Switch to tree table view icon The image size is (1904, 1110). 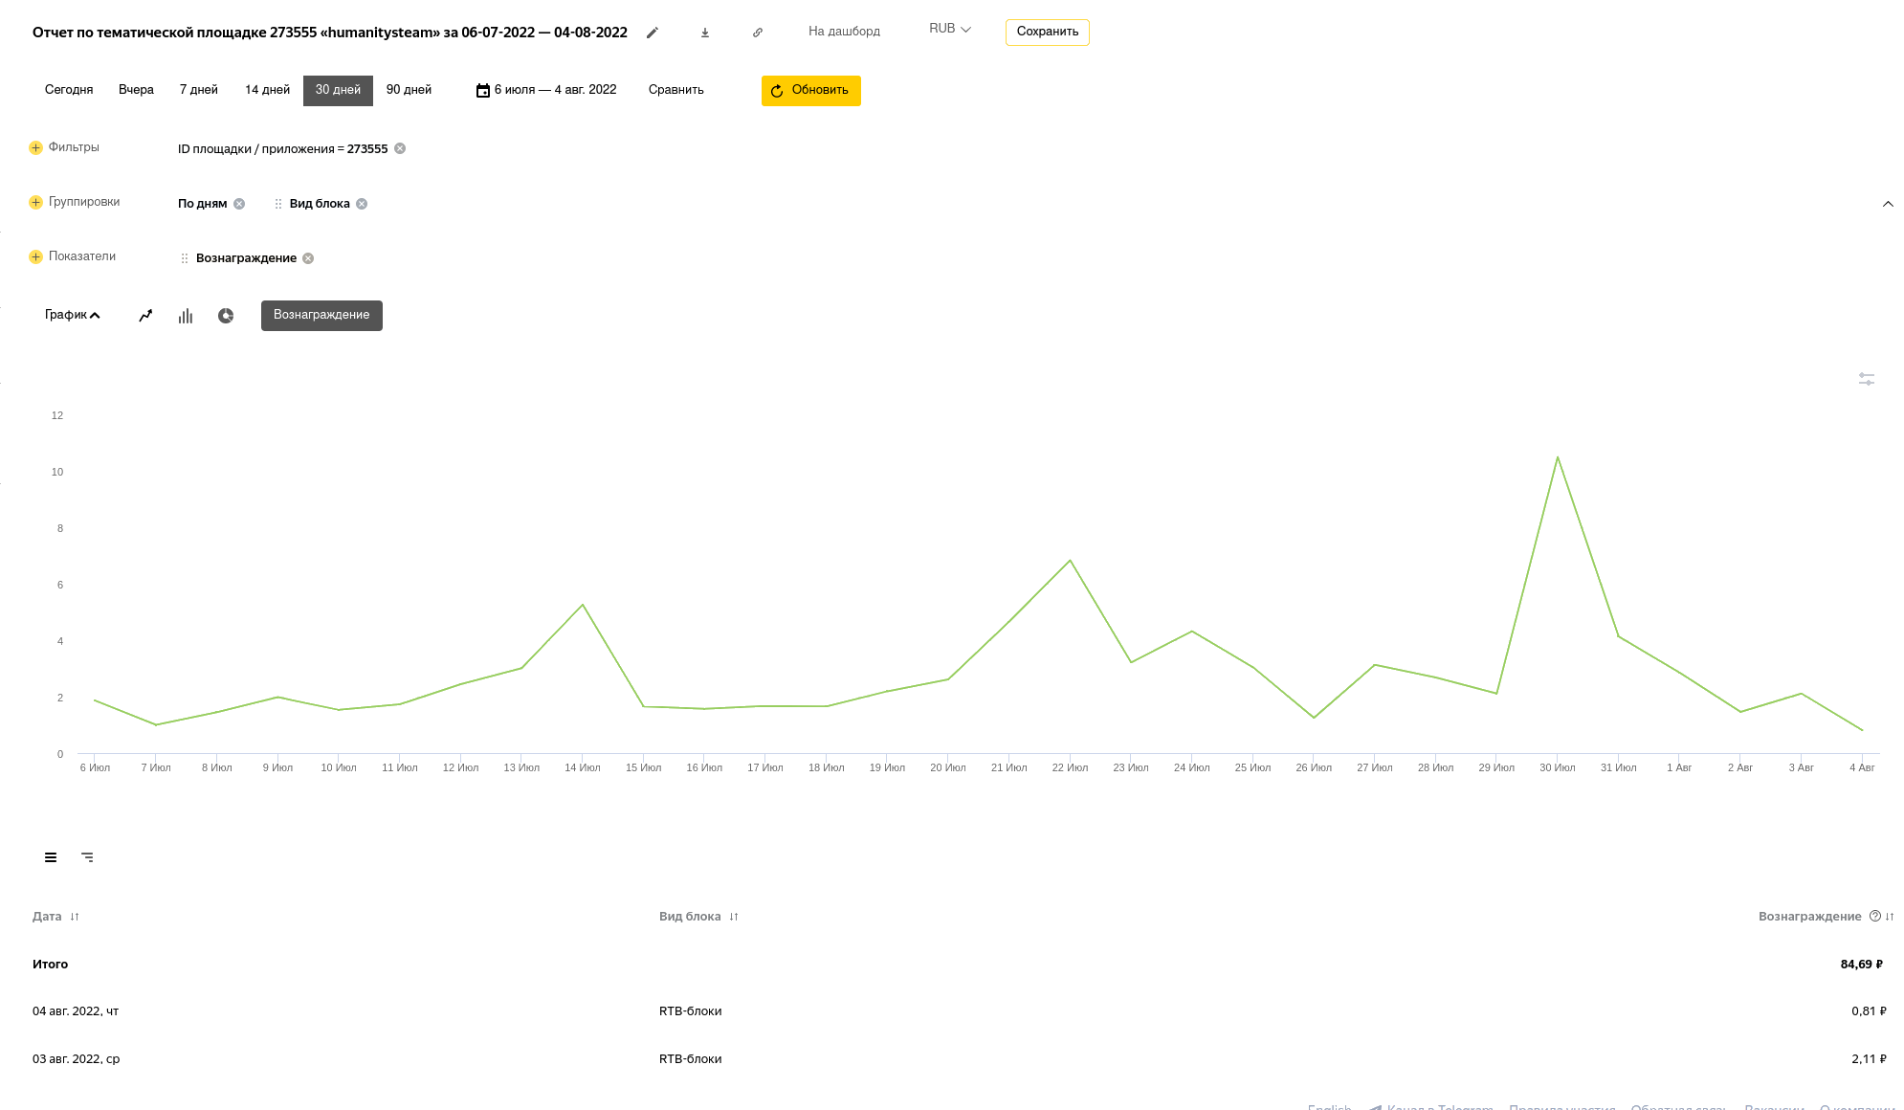pyautogui.click(x=87, y=857)
